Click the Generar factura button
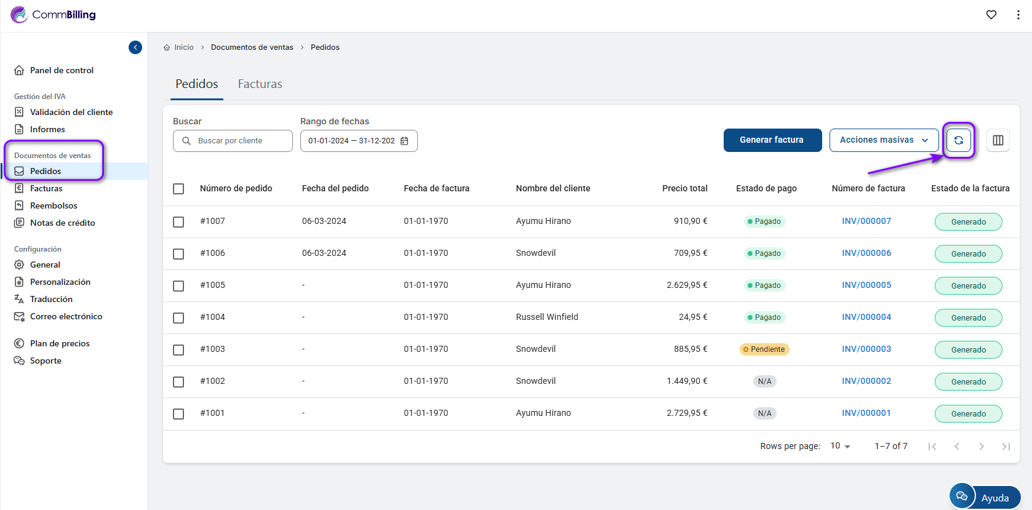The image size is (1032, 510). point(772,140)
